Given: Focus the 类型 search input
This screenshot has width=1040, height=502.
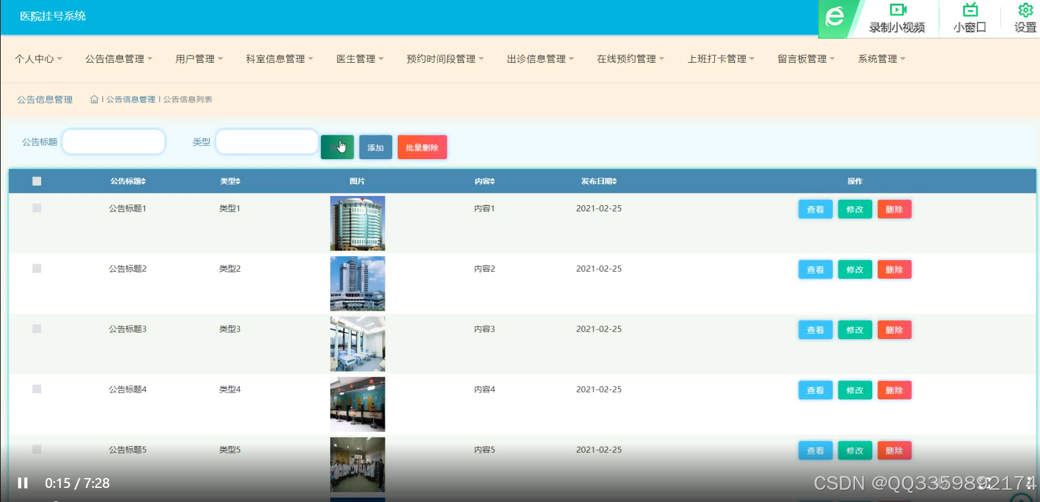Looking at the screenshot, I should [267, 141].
